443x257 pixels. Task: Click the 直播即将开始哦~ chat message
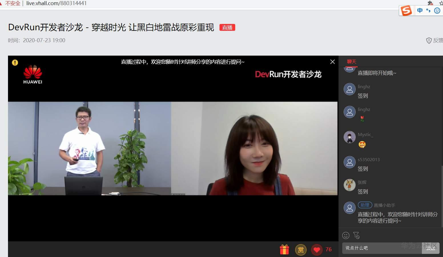pos(377,73)
